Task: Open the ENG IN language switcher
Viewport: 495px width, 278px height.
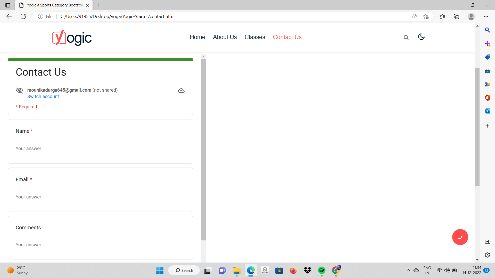Action: click(427, 270)
